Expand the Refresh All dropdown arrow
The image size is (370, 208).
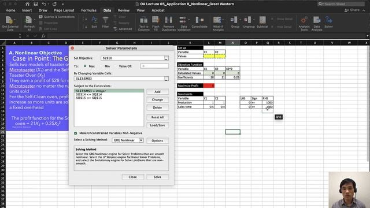tap(35, 20)
